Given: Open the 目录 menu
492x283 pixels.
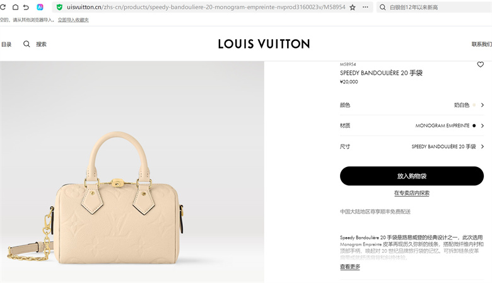Looking at the screenshot, I should pos(6,45).
